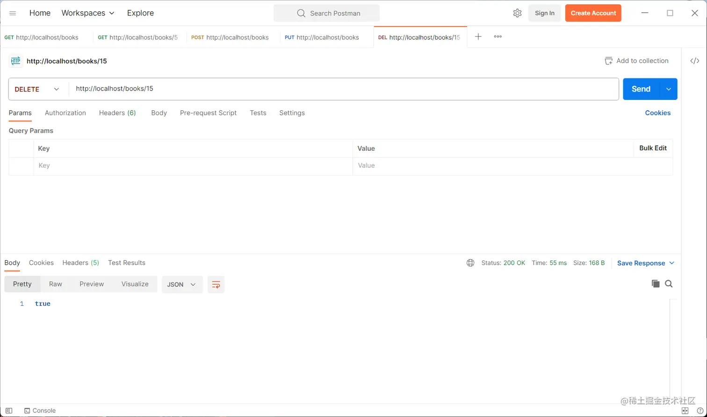Expand the JSON format dropdown
Viewport: 707px width, 417px height.
coord(182,284)
